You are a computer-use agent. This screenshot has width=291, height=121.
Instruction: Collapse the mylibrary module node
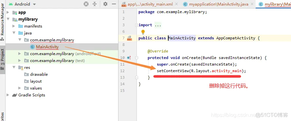point(8,19)
